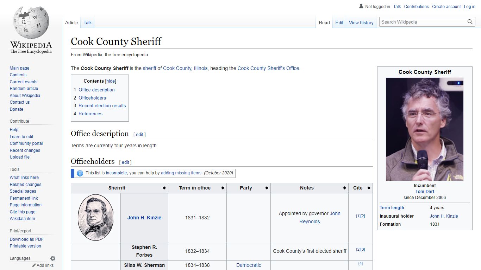Open language settings gear icon
The width and height of the screenshot is (481, 270).
pos(53,258)
